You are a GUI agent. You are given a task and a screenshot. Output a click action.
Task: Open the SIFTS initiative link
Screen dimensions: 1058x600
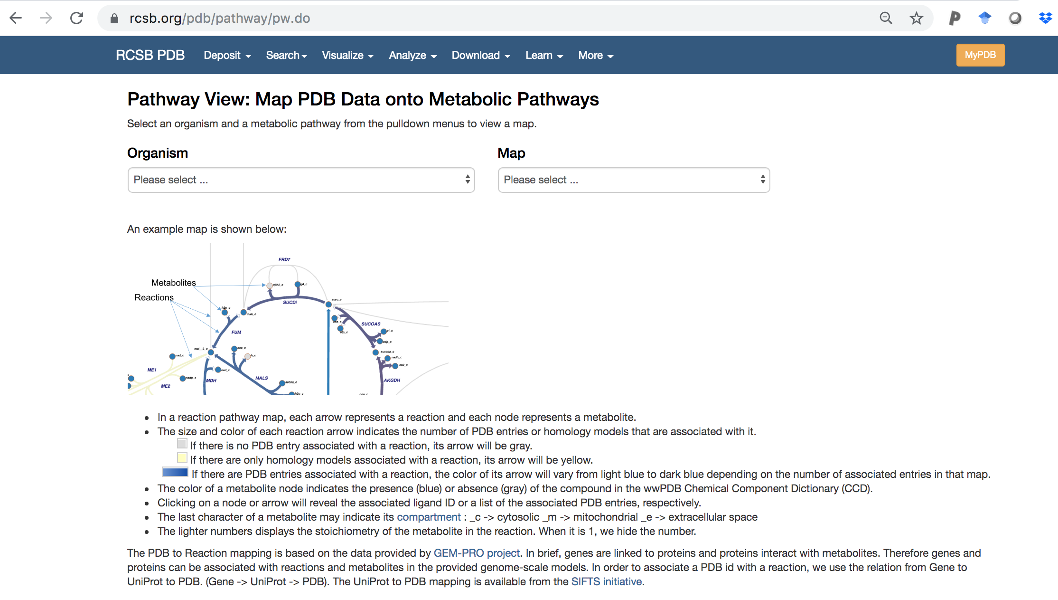coord(606,581)
